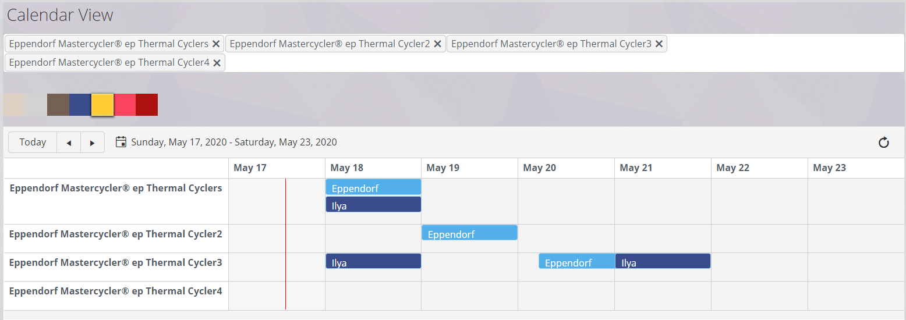The image size is (906, 320).
Task: Click the refresh calendar icon
Action: coord(883,143)
